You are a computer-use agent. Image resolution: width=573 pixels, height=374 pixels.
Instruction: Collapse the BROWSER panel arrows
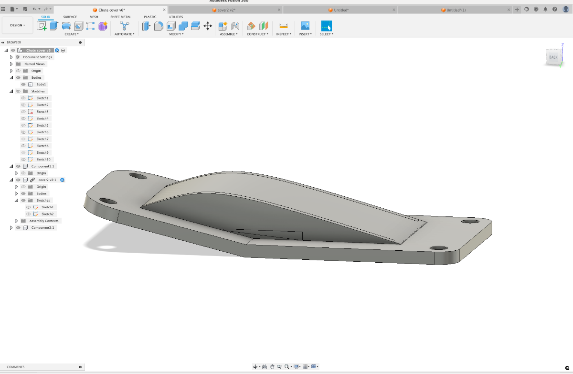click(3, 43)
